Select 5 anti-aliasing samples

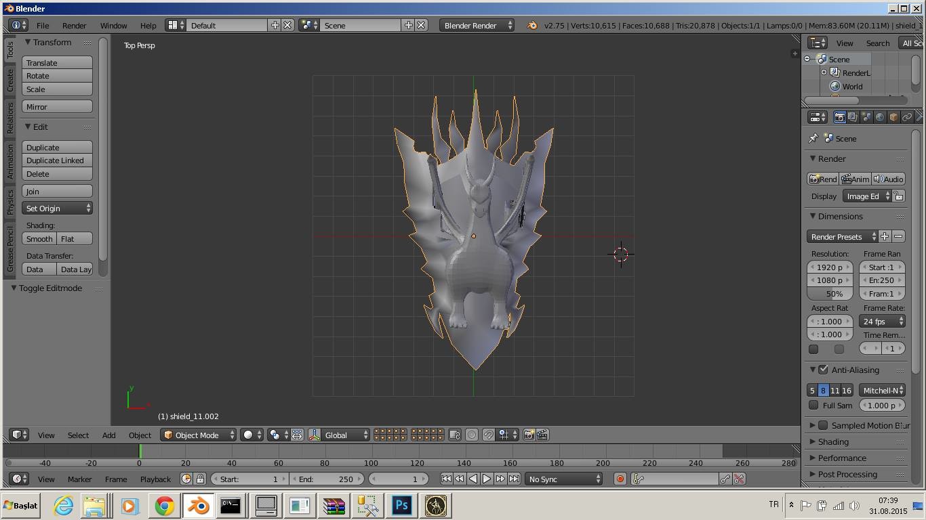[812, 390]
